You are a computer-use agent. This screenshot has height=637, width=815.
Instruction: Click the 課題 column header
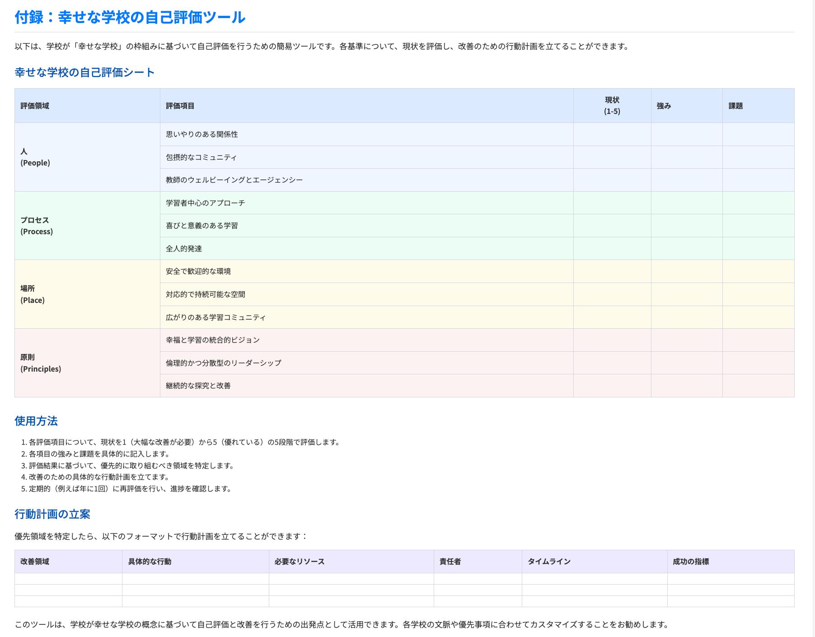pyautogui.click(x=759, y=106)
